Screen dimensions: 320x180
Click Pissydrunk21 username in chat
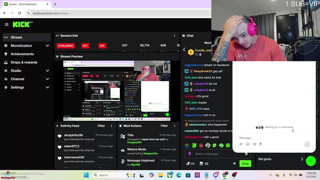click(203, 71)
